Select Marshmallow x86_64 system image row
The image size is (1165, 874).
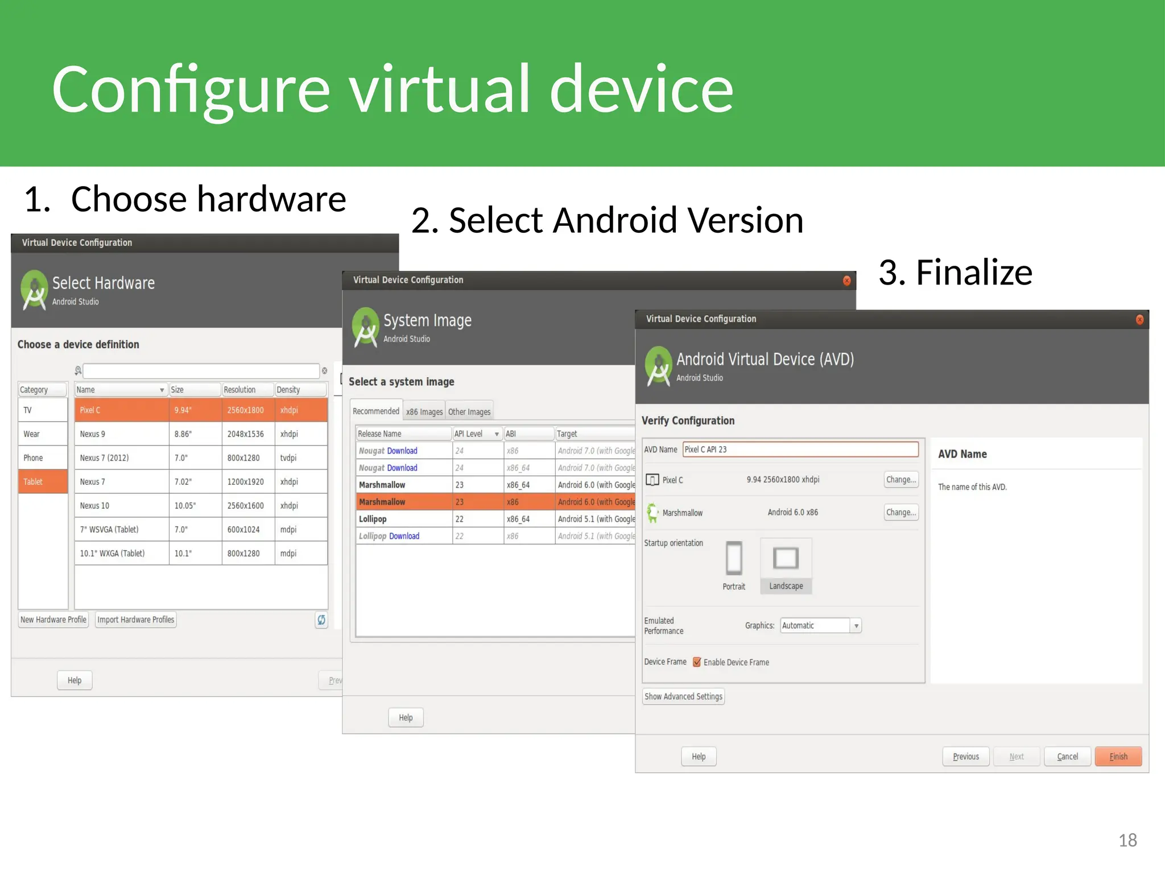pyautogui.click(x=495, y=485)
